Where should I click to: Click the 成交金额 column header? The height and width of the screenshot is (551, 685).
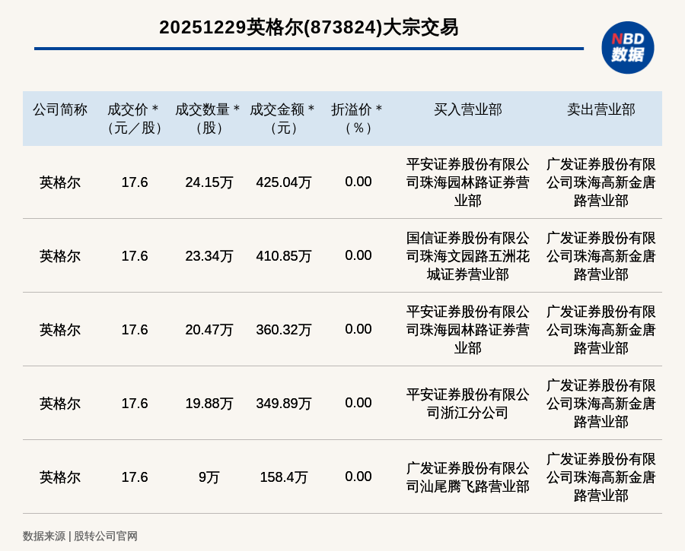click(283, 119)
